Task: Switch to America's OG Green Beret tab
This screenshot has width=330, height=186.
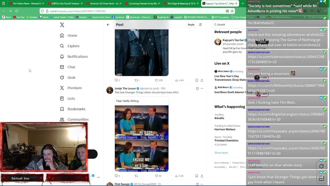Action: 103,4
